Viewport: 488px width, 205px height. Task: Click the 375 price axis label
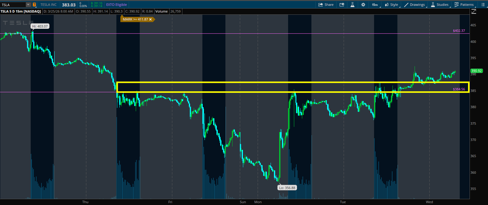click(474, 123)
